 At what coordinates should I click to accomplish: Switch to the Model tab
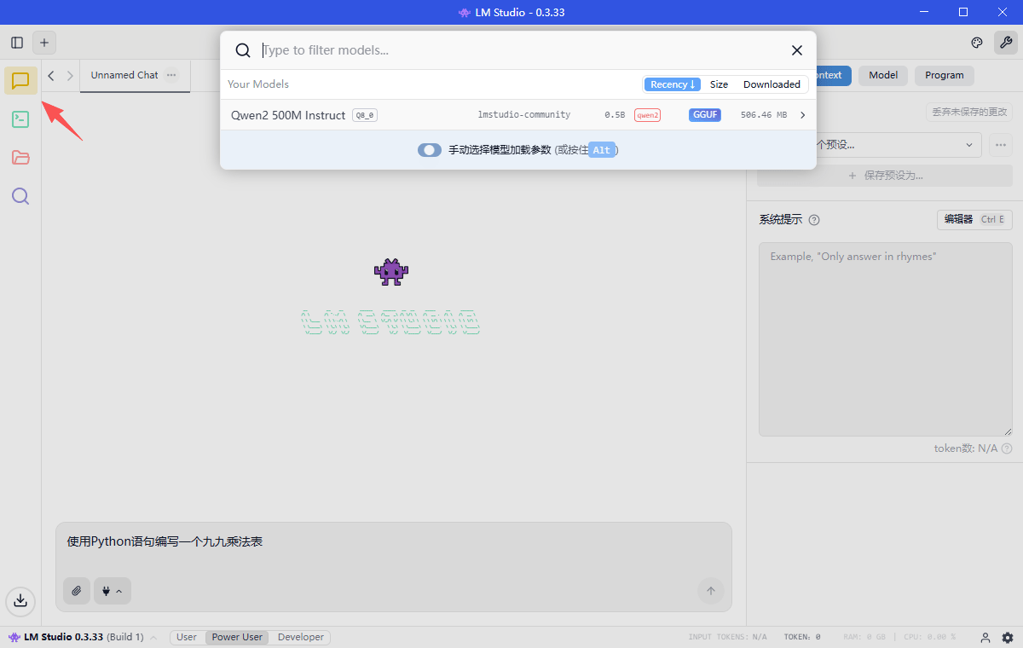click(882, 75)
